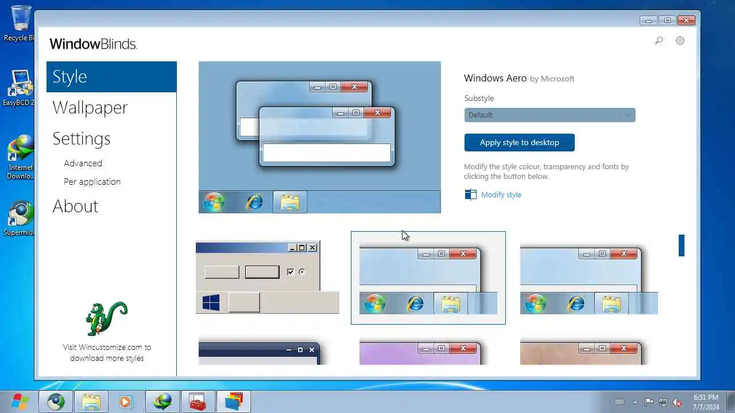Screen dimensions: 735x413
Task: Select the Style tab
Action: pyautogui.click(x=111, y=77)
